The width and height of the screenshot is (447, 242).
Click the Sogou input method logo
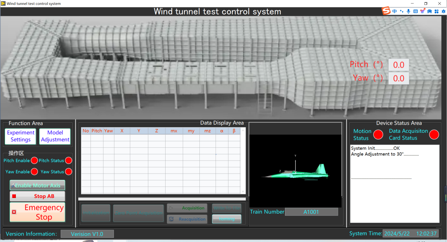[386, 11]
